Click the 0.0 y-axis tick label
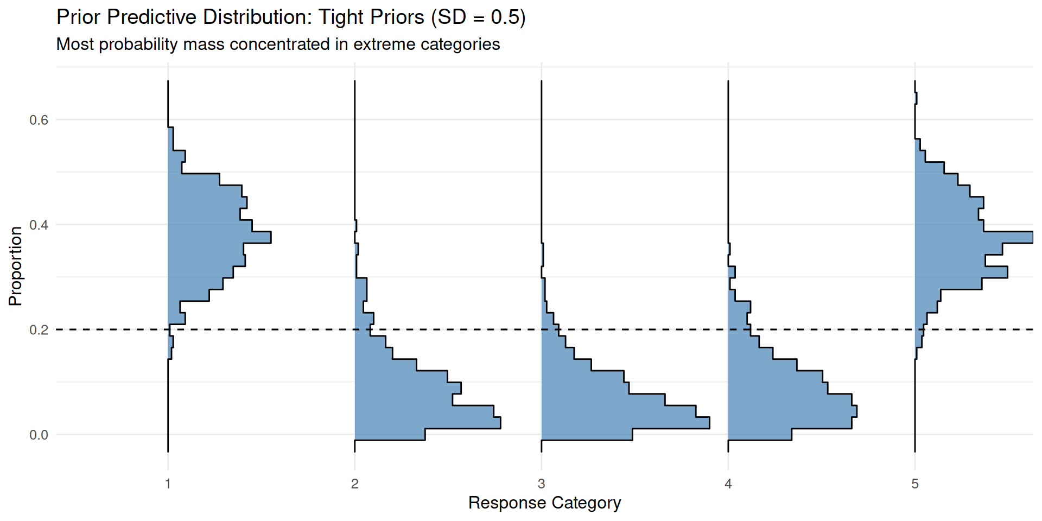Screen dimensions: 1042x521 point(39,435)
